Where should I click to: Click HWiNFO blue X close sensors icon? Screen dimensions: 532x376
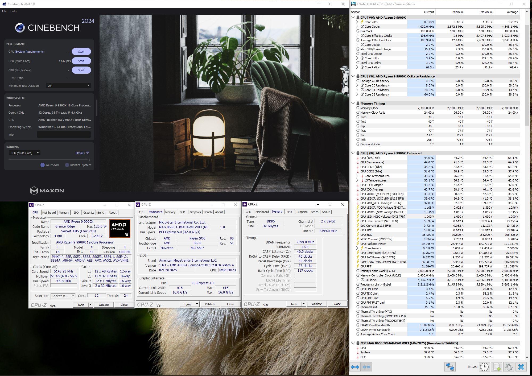(521, 367)
